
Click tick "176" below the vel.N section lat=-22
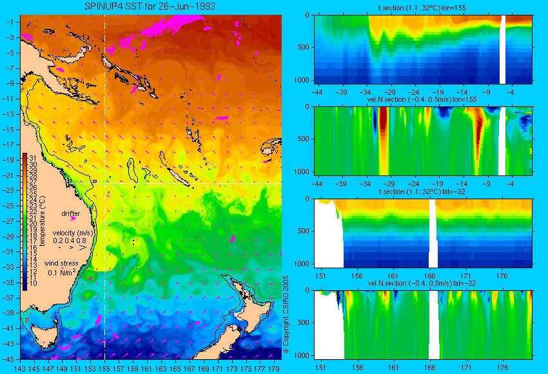coord(502,368)
